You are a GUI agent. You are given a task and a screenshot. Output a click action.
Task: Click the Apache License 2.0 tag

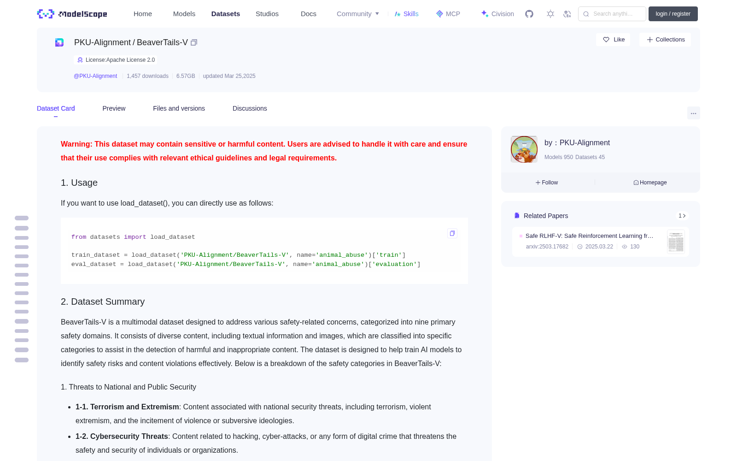tap(115, 60)
